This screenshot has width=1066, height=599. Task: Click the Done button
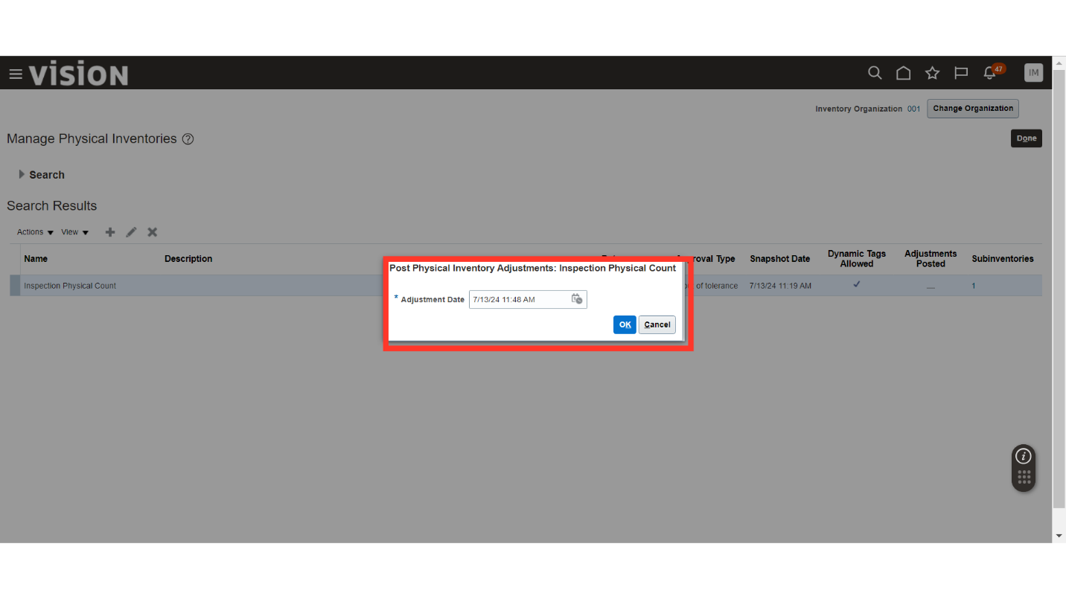tap(1027, 138)
